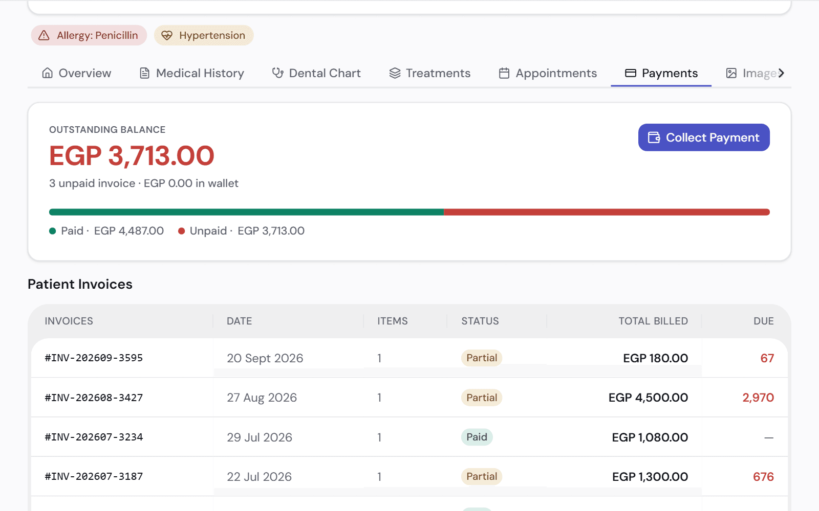Click the Partial status on 20 Sept 2026 row
This screenshot has width=819, height=511.
[482, 358]
